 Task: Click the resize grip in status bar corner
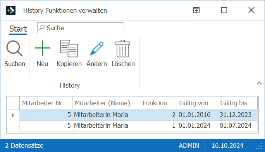(259, 146)
